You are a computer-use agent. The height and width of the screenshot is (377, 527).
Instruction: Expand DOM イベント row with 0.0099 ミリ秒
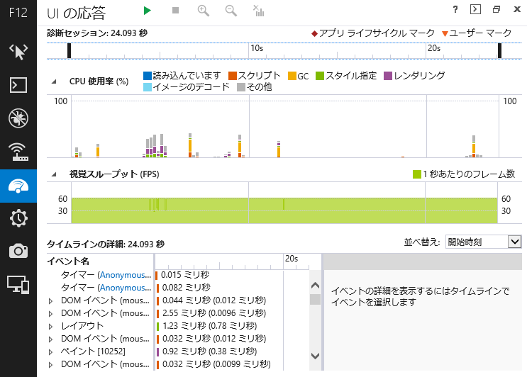pyautogui.click(x=51, y=365)
